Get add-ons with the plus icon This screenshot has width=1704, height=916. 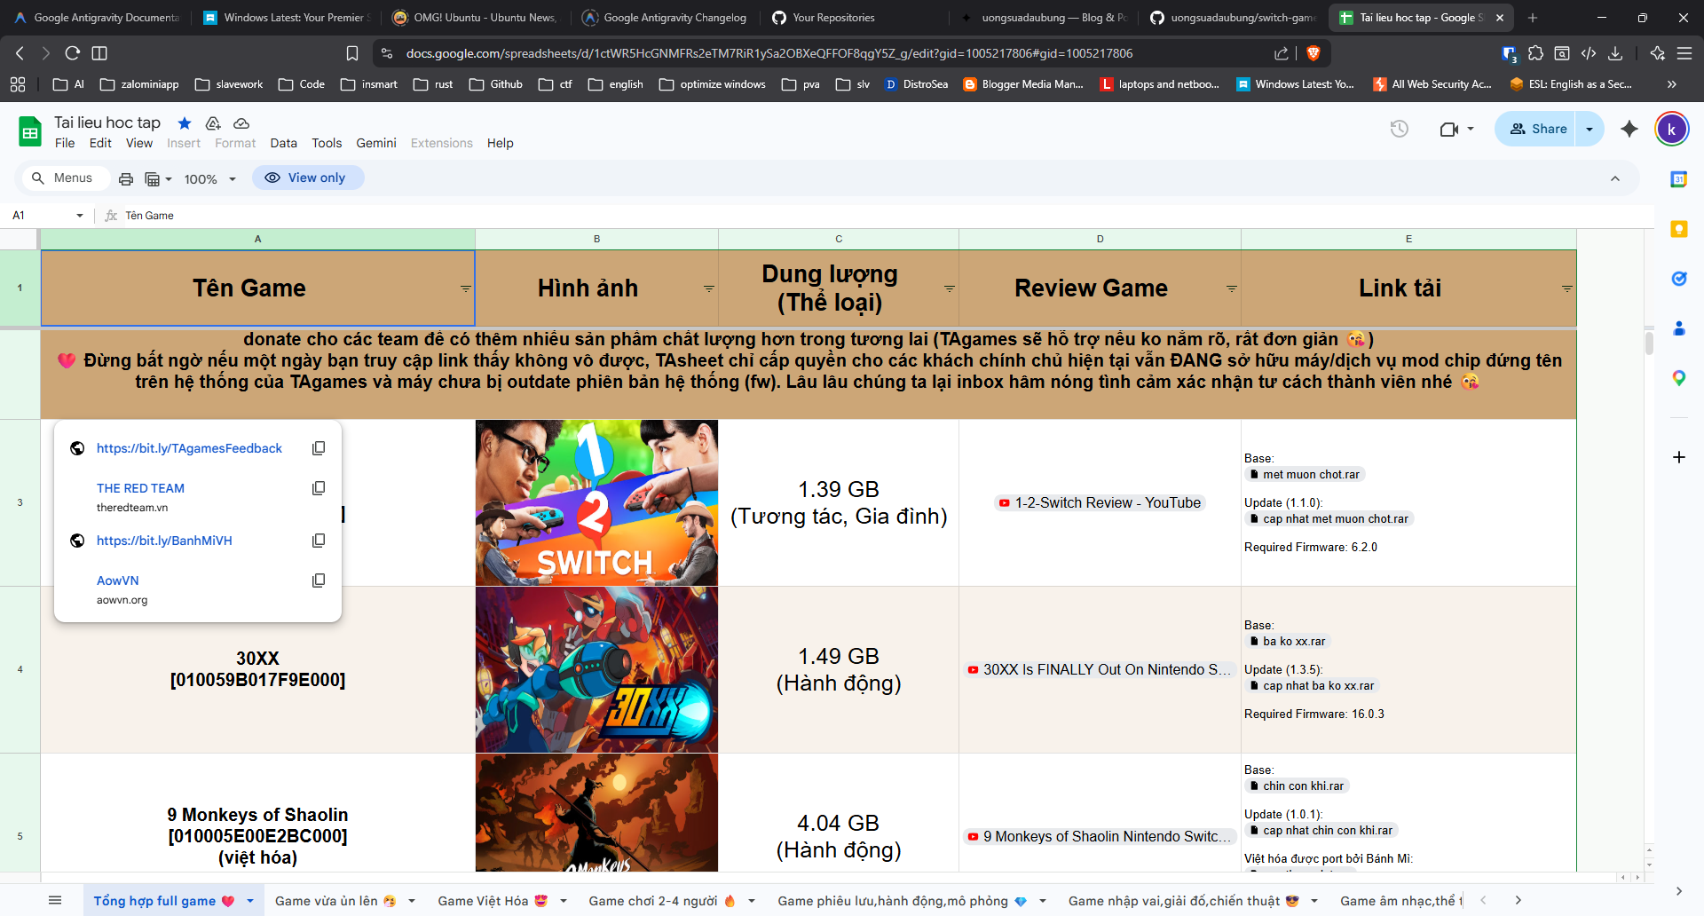pyautogui.click(x=1679, y=457)
